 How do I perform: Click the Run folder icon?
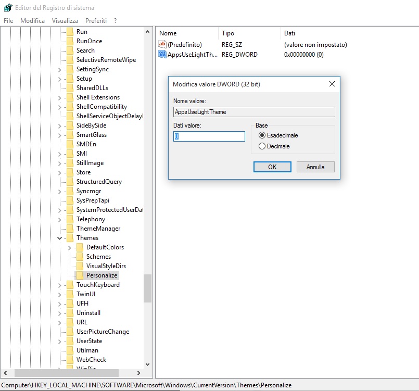coord(70,32)
